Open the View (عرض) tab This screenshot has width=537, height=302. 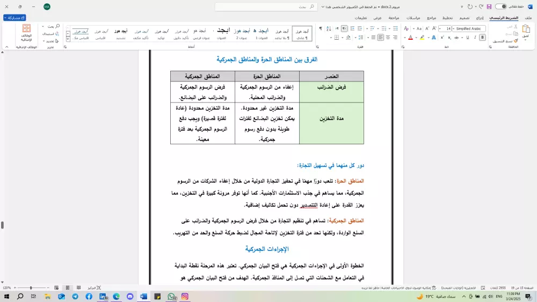click(378, 18)
